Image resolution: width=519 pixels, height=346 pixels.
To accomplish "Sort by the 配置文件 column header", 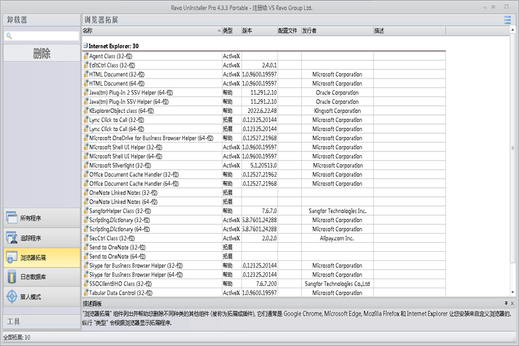I will tap(289, 31).
